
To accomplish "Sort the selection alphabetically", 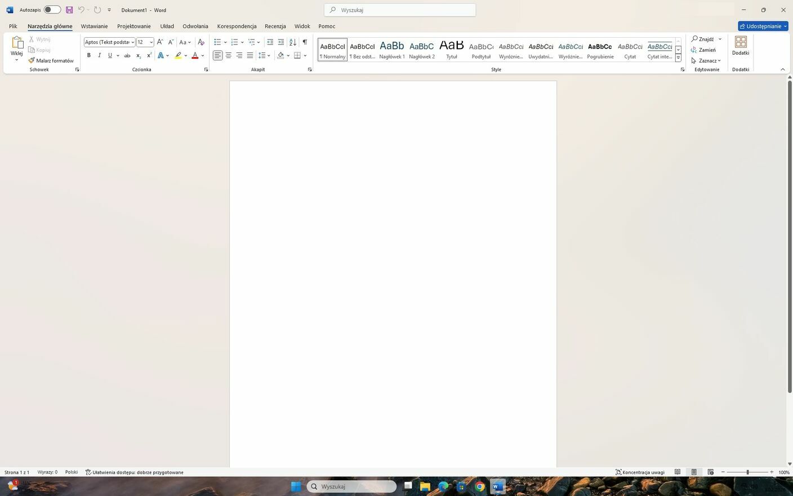I will click(x=293, y=42).
